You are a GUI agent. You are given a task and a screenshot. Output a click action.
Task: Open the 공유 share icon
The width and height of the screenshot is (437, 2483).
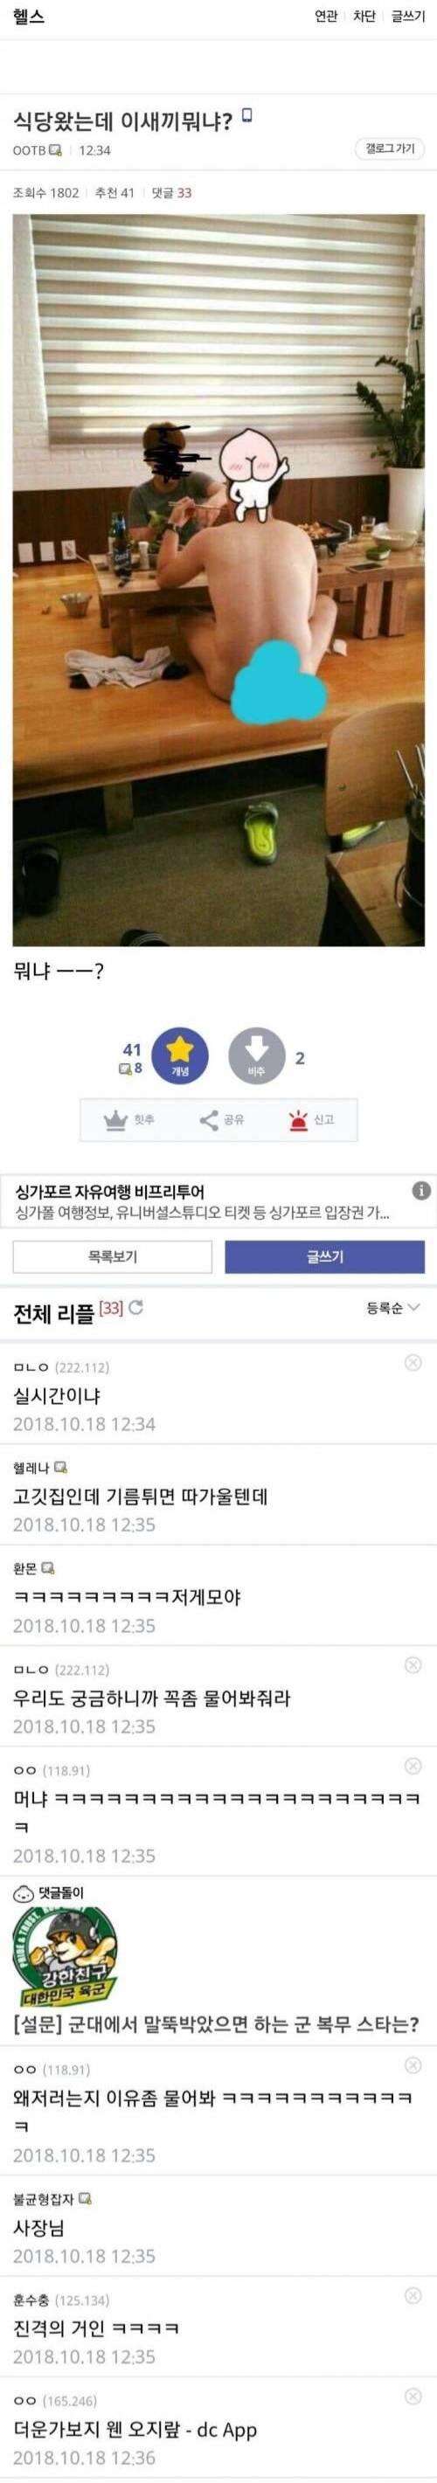pos(208,1120)
